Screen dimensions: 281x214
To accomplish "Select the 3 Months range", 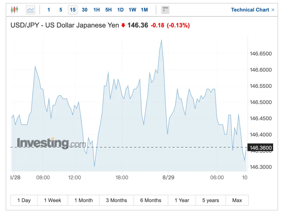I will pyautogui.click(x=116, y=200).
